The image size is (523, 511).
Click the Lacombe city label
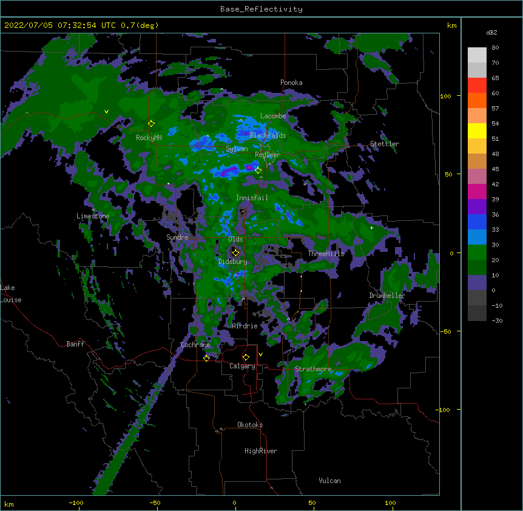273,116
